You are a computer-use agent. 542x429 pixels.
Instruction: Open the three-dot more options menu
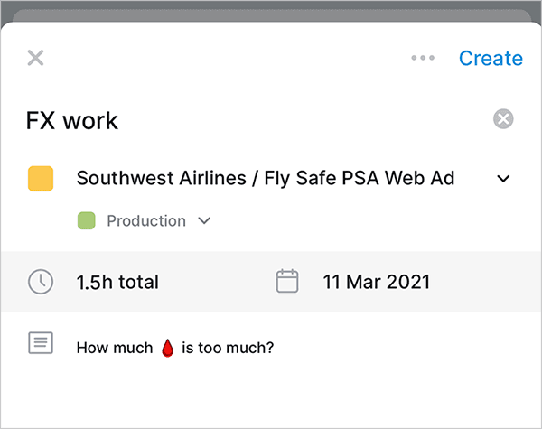click(423, 59)
